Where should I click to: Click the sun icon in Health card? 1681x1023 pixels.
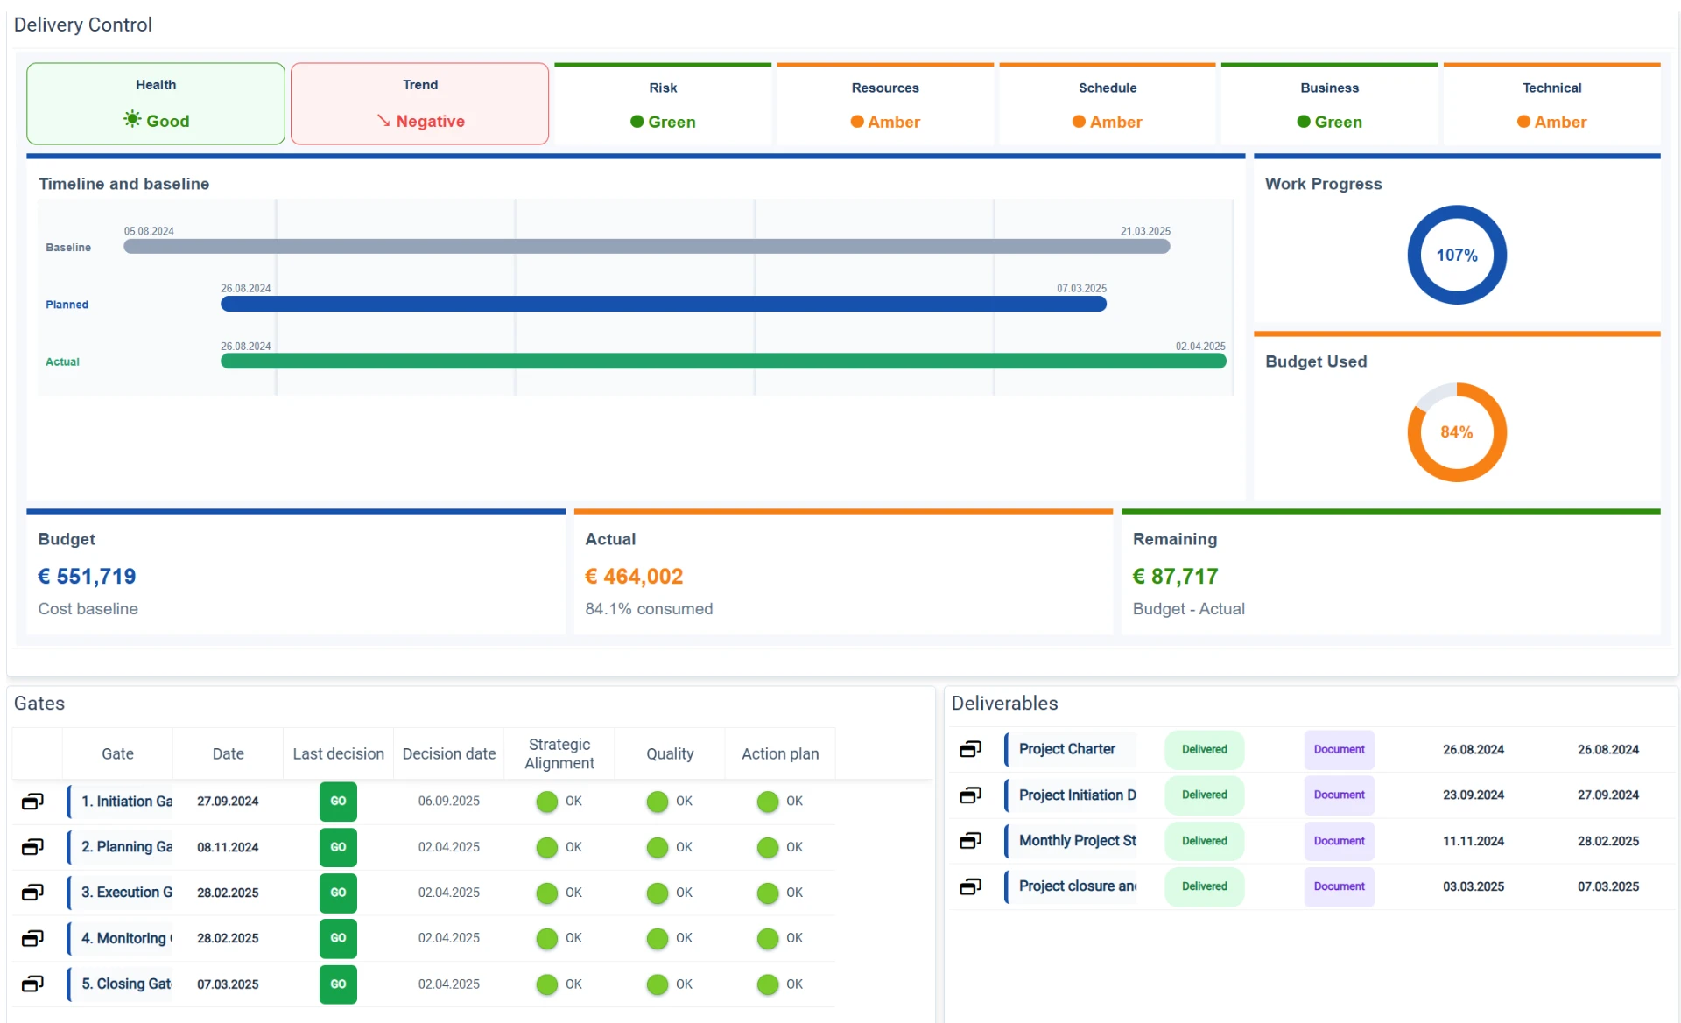pyautogui.click(x=132, y=119)
